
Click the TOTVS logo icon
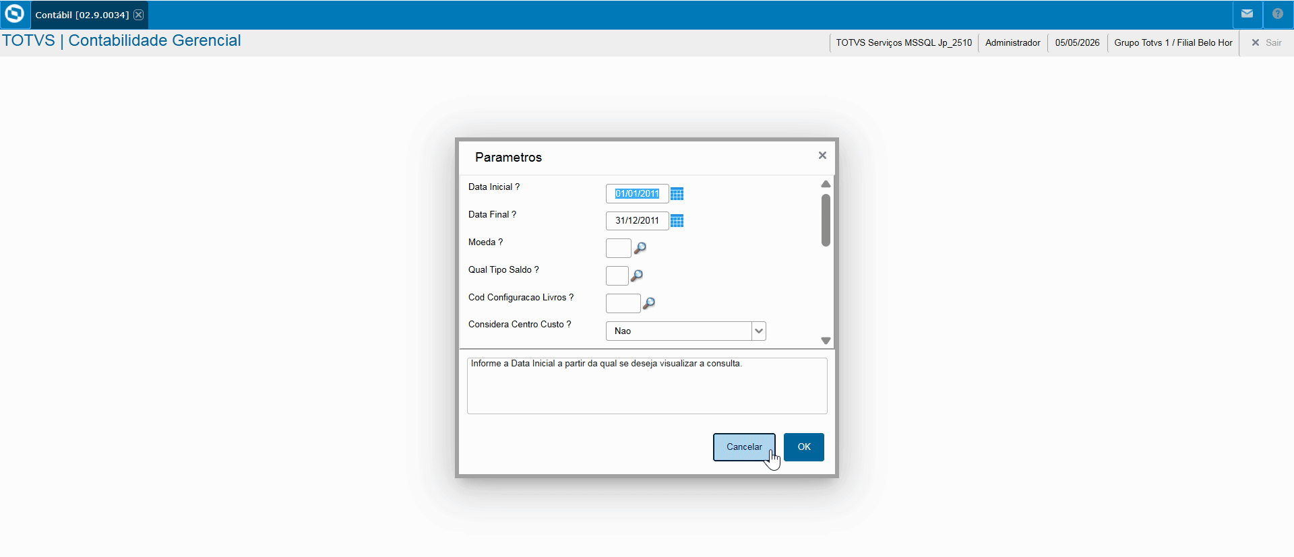[14, 14]
